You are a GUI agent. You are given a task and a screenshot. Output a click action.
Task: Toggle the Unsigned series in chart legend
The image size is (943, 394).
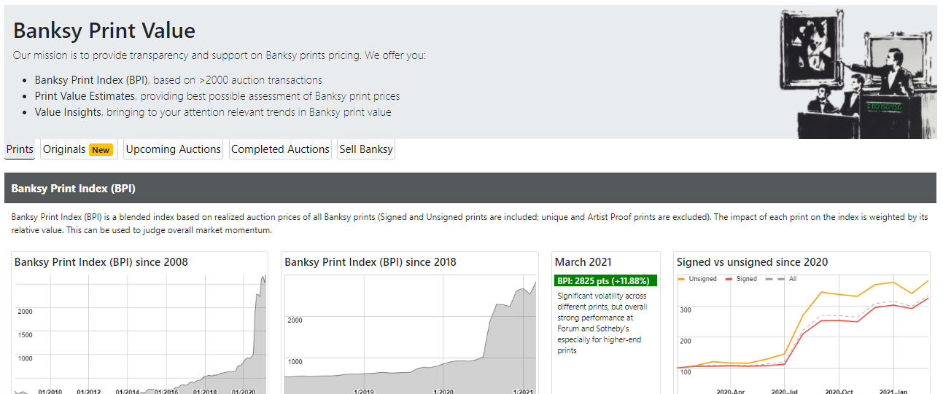pyautogui.click(x=702, y=279)
